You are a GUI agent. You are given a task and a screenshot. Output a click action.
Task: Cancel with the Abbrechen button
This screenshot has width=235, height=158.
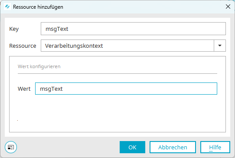click(x=173, y=147)
